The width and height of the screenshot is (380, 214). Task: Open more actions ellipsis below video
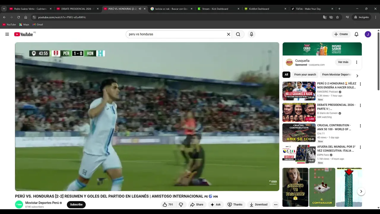pyautogui.click(x=275, y=204)
